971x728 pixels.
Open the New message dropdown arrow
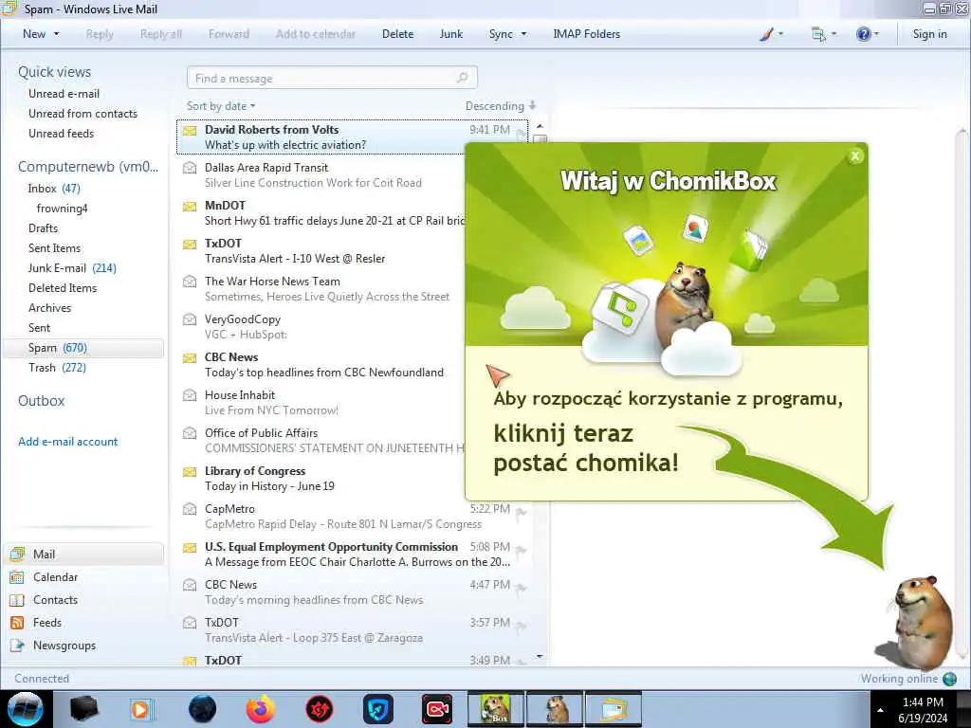[x=57, y=34]
